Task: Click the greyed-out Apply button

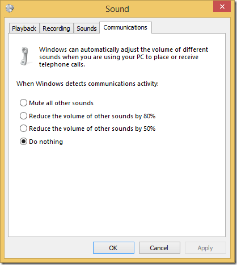Action: 205,248
